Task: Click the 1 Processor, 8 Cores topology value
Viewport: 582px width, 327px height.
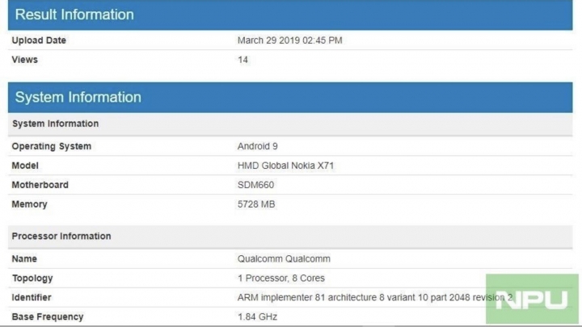Action: pyautogui.click(x=281, y=278)
